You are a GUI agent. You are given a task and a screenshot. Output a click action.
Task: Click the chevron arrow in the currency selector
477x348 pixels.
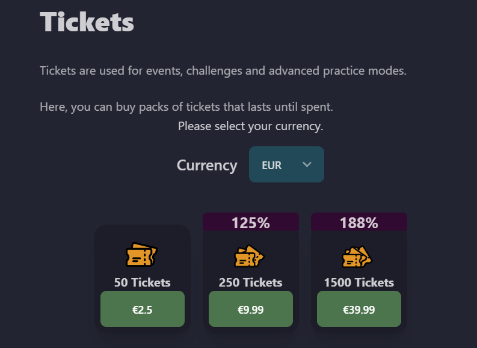tap(307, 164)
